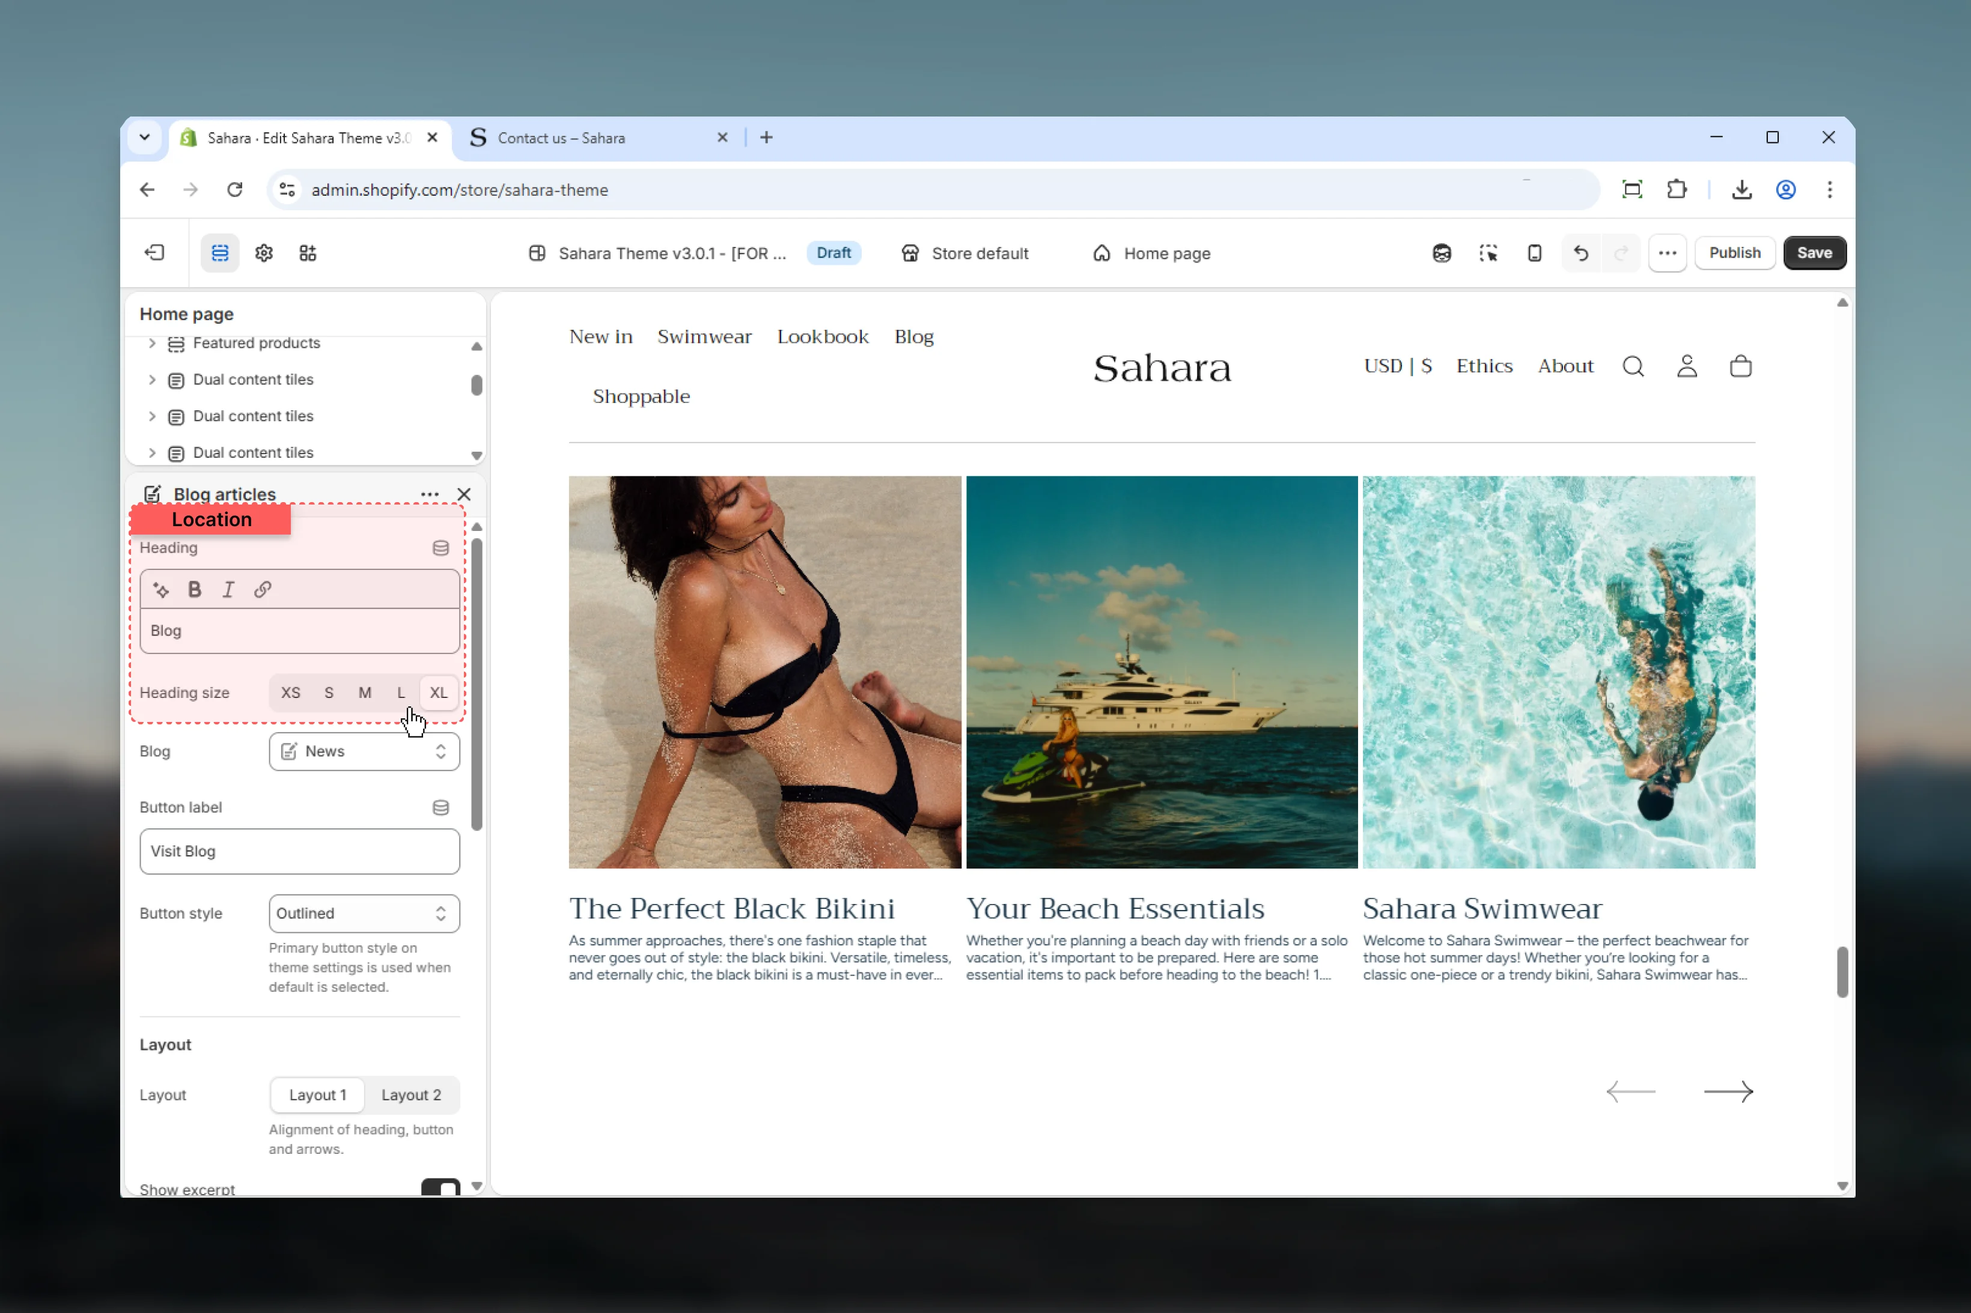This screenshot has height=1313, width=1971.
Task: Open the browser tab search dropdown
Action: 144,138
